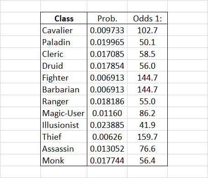This screenshot has width=208, height=178.
Task: Click the Ranger probability 0.018186
Action: (x=107, y=101)
